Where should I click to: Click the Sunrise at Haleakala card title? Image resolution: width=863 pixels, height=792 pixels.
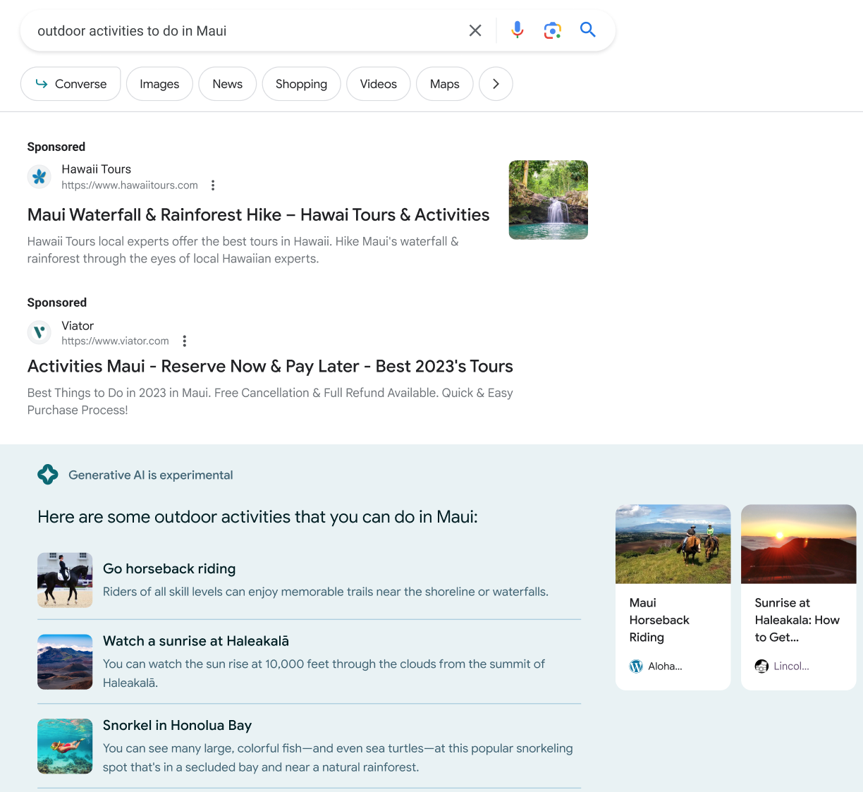797,620
